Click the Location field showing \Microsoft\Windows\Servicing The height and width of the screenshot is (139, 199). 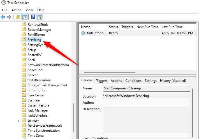click(147, 96)
